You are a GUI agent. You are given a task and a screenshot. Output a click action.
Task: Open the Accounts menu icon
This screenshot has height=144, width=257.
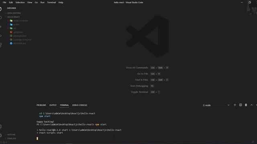click(1, 126)
